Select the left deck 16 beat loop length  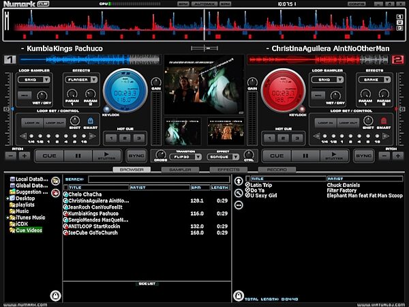(x=84, y=136)
